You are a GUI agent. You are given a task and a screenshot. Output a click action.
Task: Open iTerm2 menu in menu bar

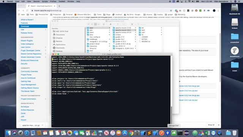click(x=10, y=2)
